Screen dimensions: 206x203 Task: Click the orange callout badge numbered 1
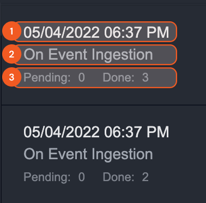point(11,31)
